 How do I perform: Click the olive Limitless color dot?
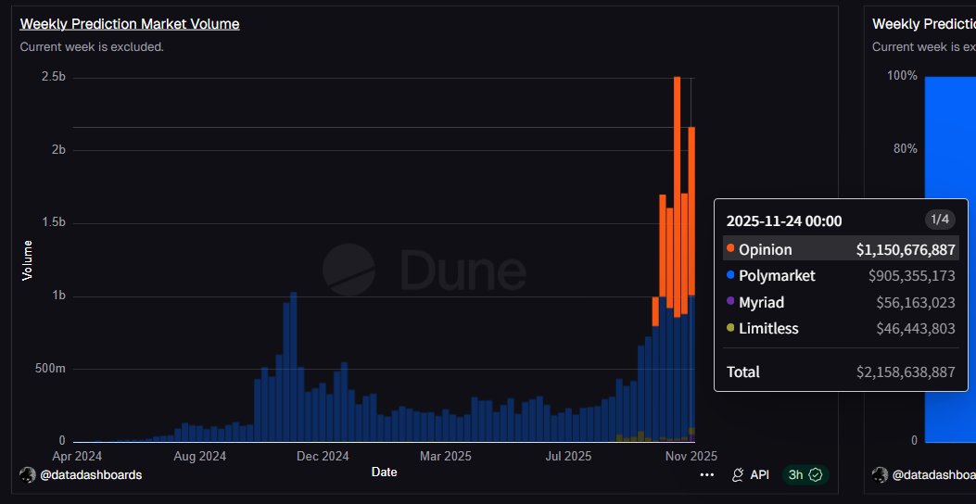(730, 327)
